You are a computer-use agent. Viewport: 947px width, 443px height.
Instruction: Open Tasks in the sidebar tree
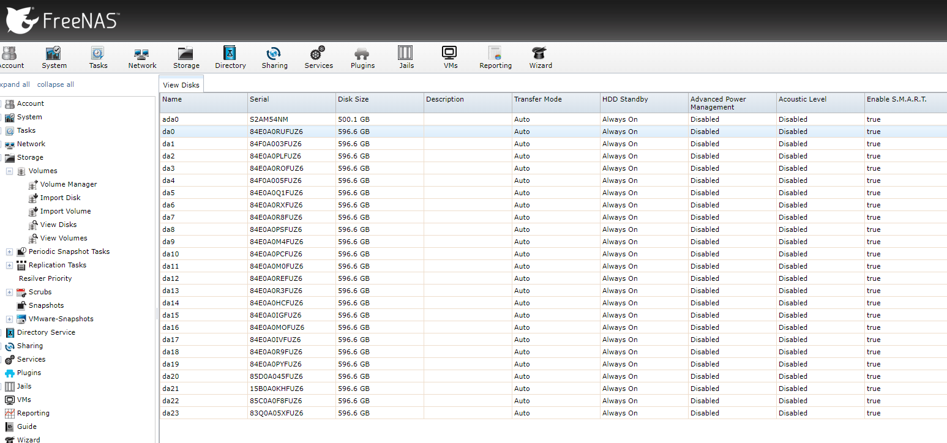(x=26, y=130)
